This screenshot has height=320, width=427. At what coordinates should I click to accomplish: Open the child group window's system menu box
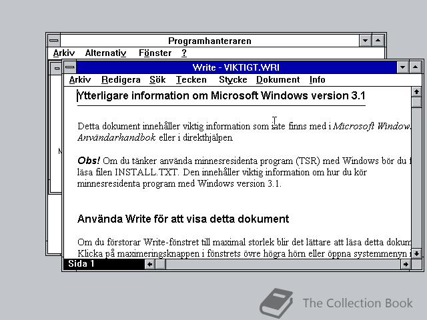(57, 68)
